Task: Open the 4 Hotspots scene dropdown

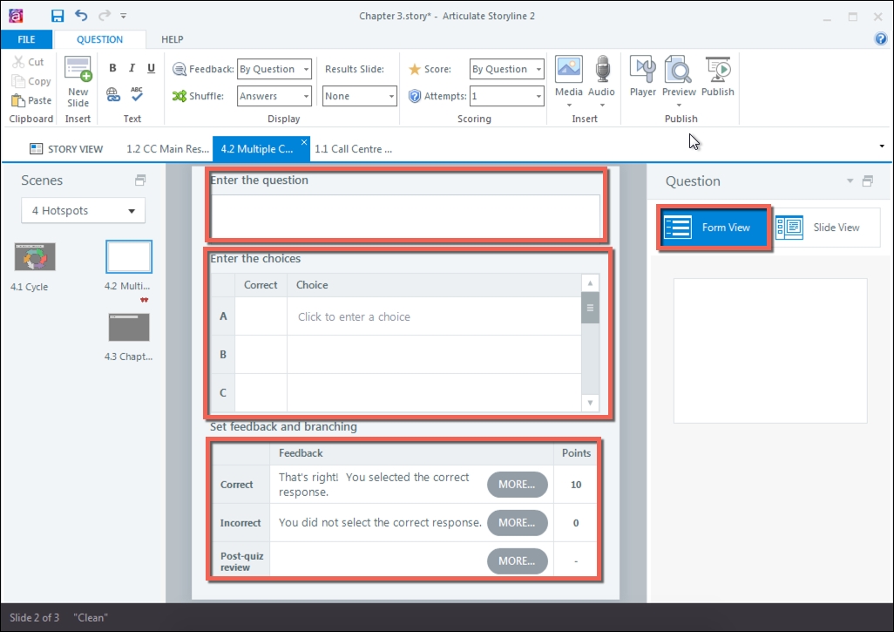Action: (x=84, y=210)
